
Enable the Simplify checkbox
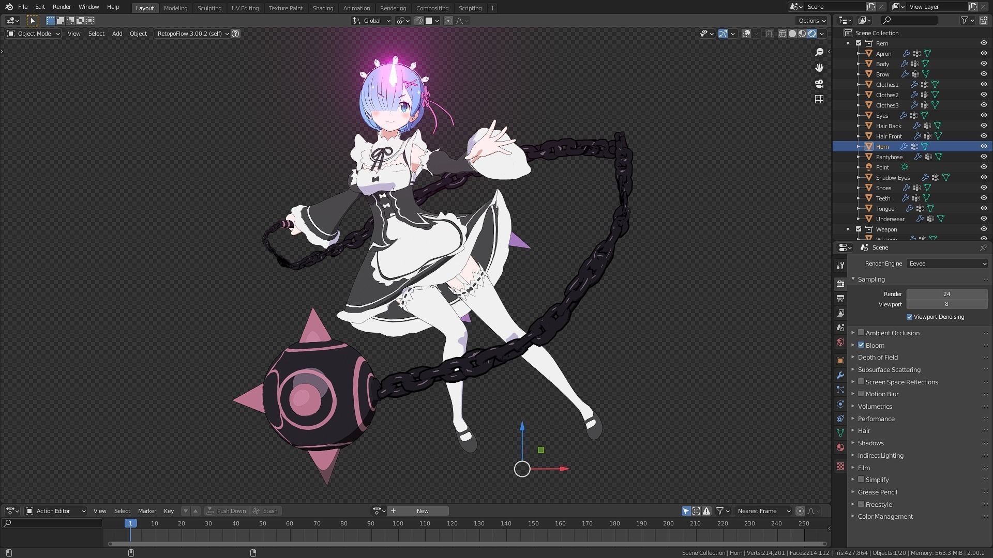[x=861, y=479]
